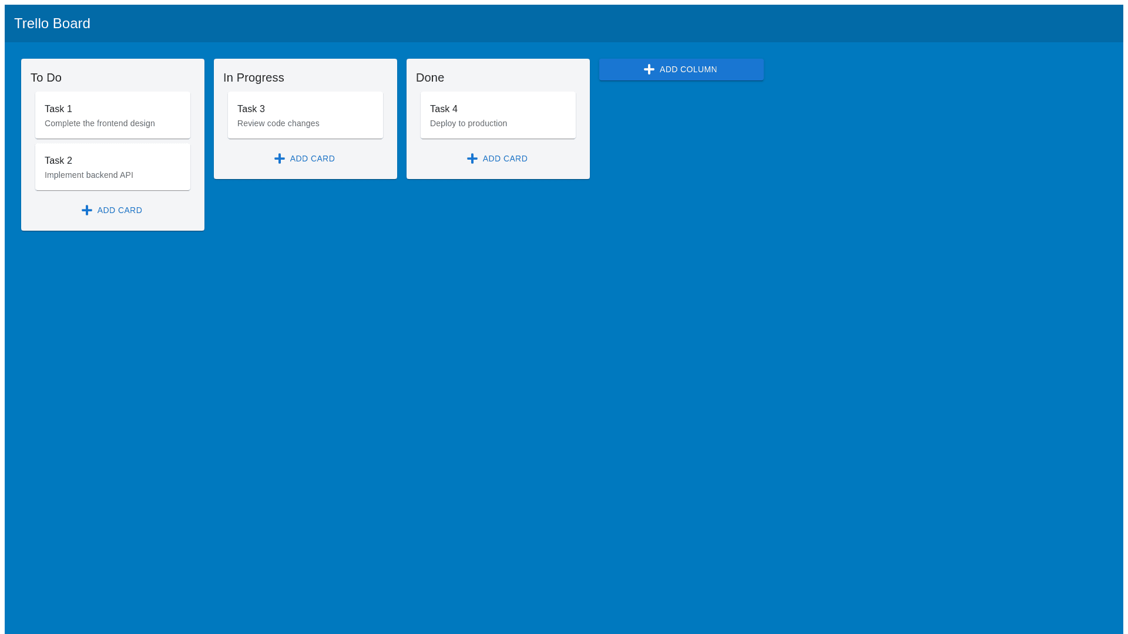Viewport: 1128px width, 634px height.
Task: Click plus icon in To Do column
Action: click(x=87, y=210)
